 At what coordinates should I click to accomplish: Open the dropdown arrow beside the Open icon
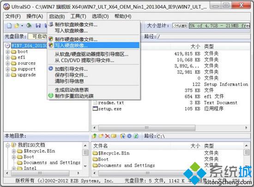tap(22, 26)
